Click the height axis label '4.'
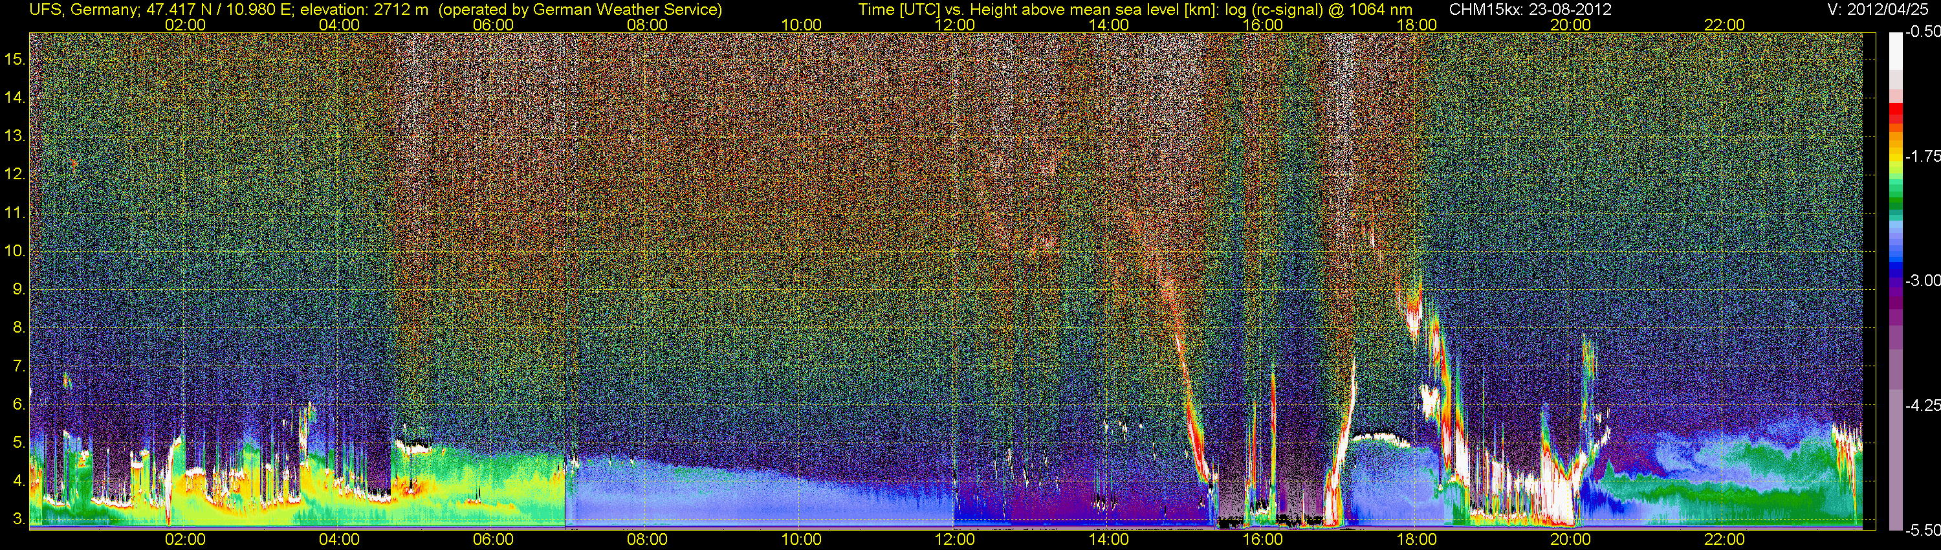The width and height of the screenshot is (1941, 550). pyautogui.click(x=19, y=481)
